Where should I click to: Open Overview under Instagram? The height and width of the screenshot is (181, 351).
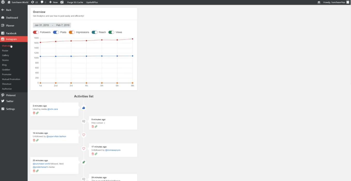point(6,46)
